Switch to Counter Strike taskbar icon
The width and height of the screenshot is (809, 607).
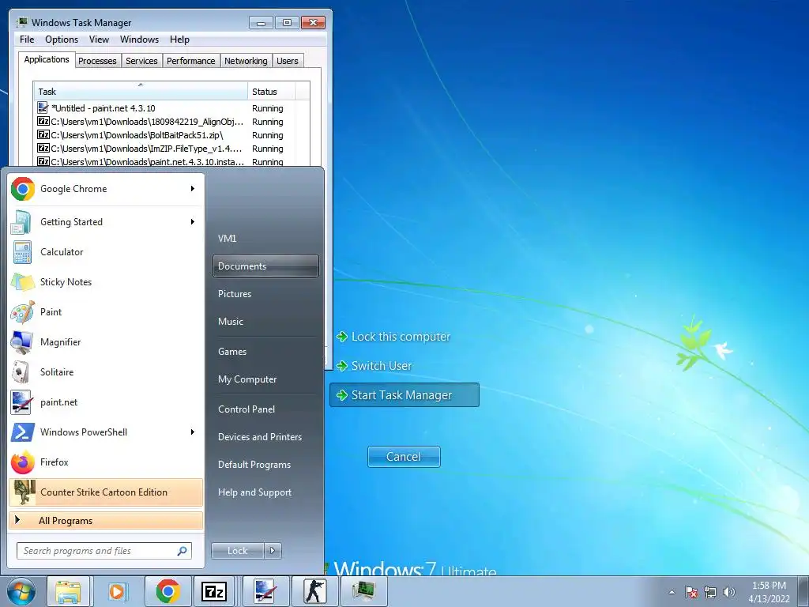314,591
